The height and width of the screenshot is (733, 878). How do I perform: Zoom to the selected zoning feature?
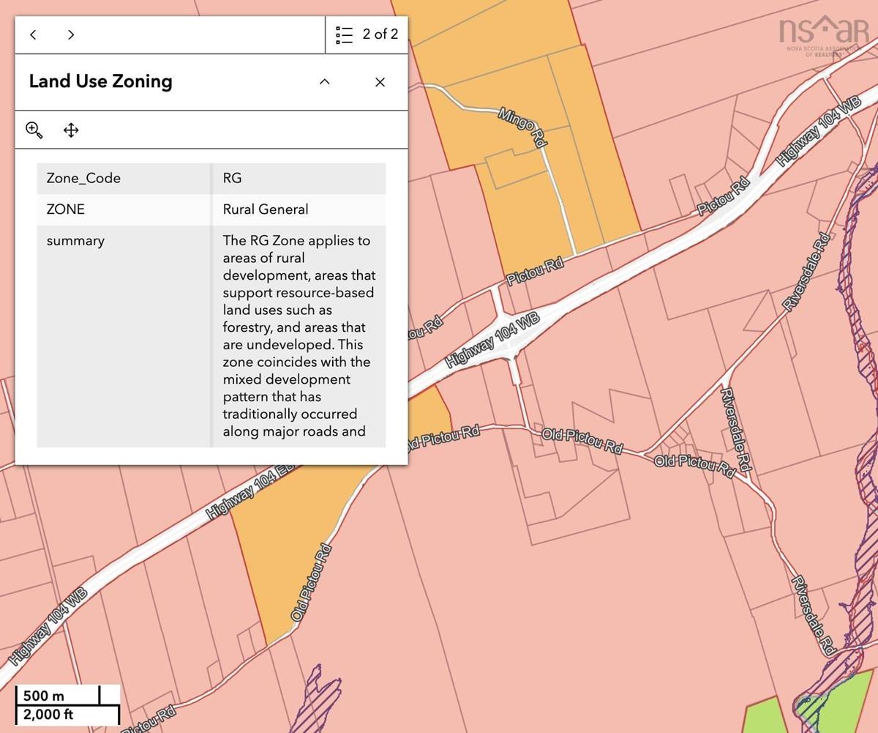tap(34, 130)
